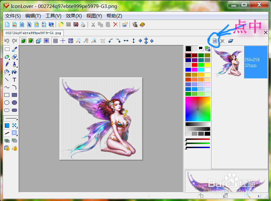Open the 编辑(T) menu
The height and width of the screenshot is (201, 271).
(x=33, y=16)
